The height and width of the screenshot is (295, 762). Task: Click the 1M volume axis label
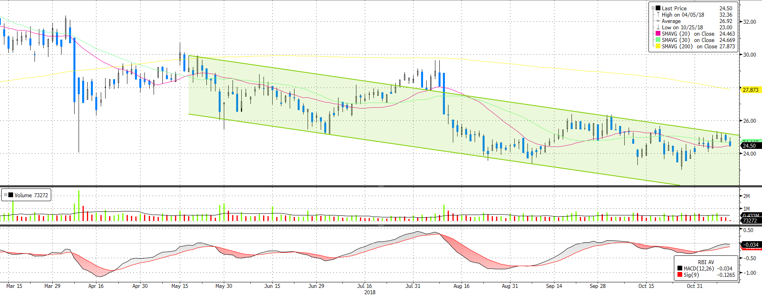coord(747,209)
